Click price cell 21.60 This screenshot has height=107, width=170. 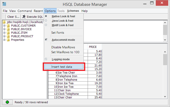tap(95, 66)
